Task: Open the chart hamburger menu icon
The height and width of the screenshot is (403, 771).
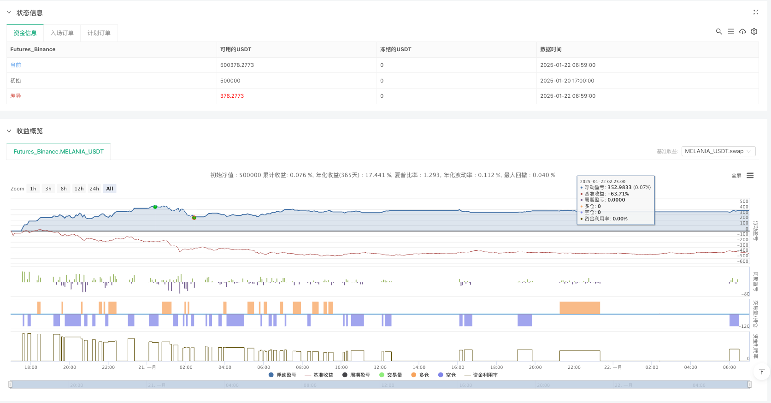Action: (x=750, y=176)
